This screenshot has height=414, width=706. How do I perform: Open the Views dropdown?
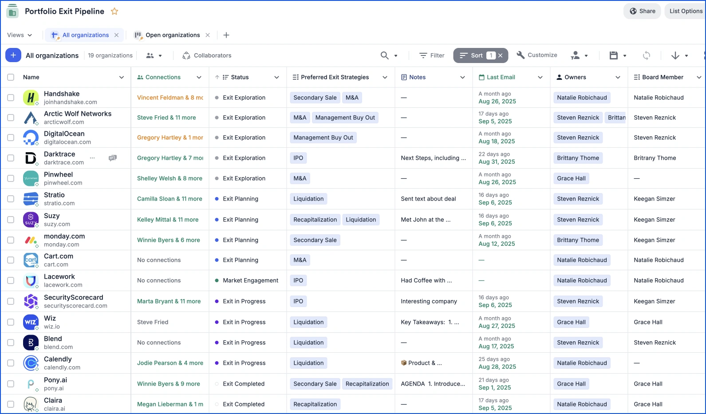pos(20,35)
